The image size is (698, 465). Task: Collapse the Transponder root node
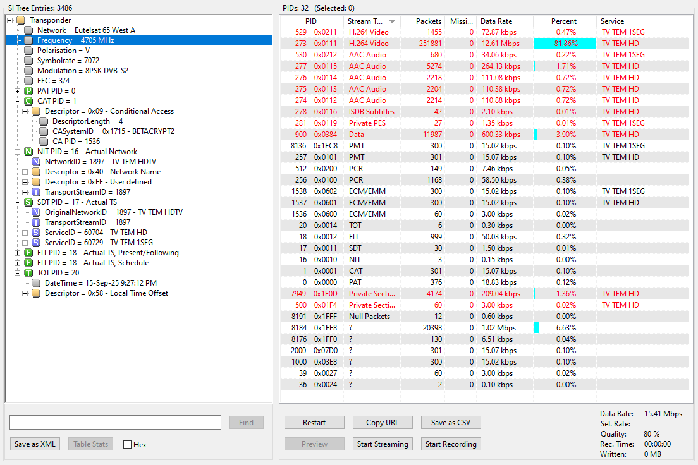[x=9, y=20]
